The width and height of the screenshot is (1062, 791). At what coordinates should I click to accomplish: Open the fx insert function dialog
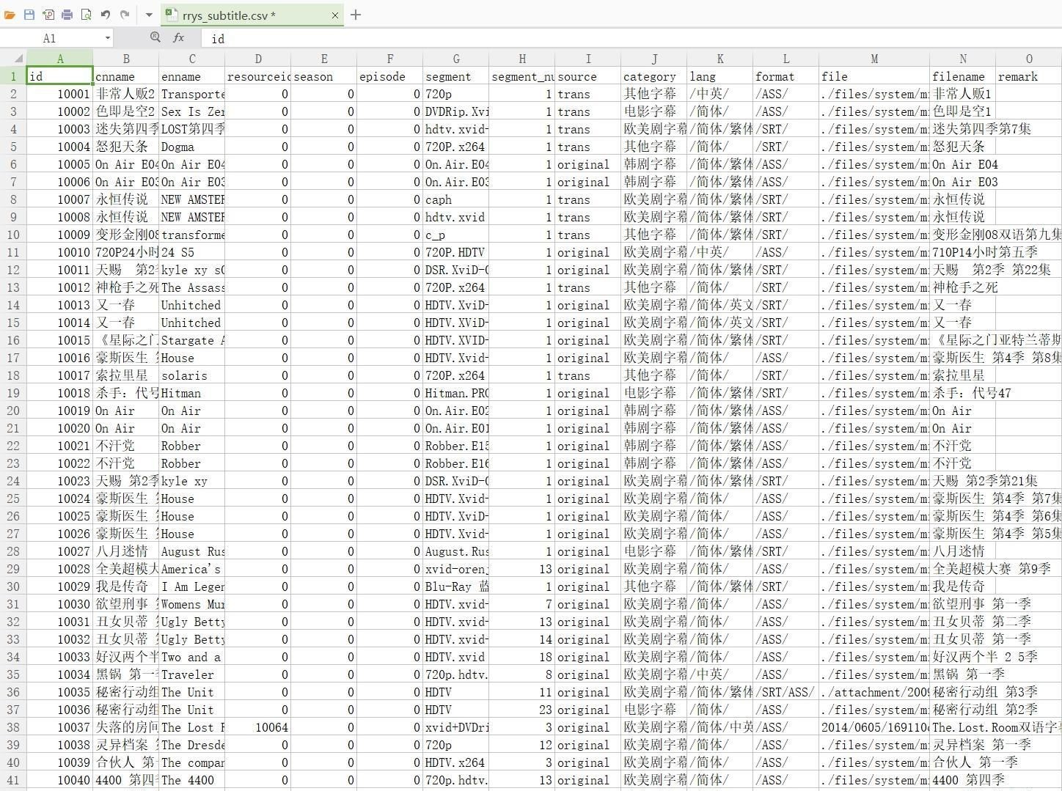coord(178,37)
